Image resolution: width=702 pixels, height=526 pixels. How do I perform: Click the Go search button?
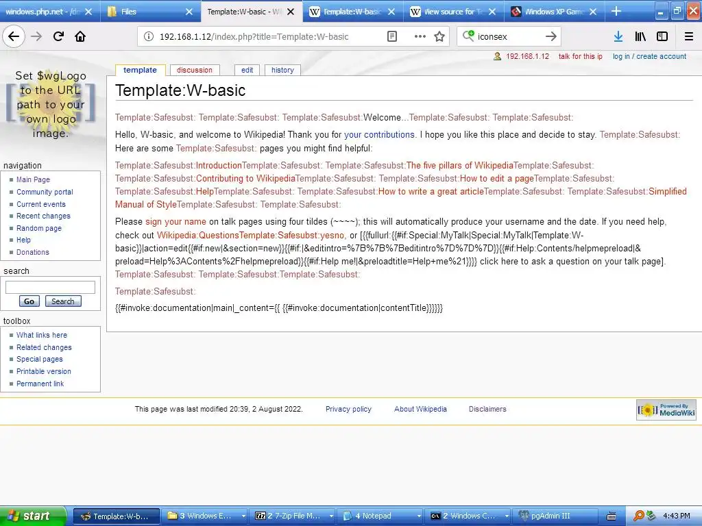29,301
